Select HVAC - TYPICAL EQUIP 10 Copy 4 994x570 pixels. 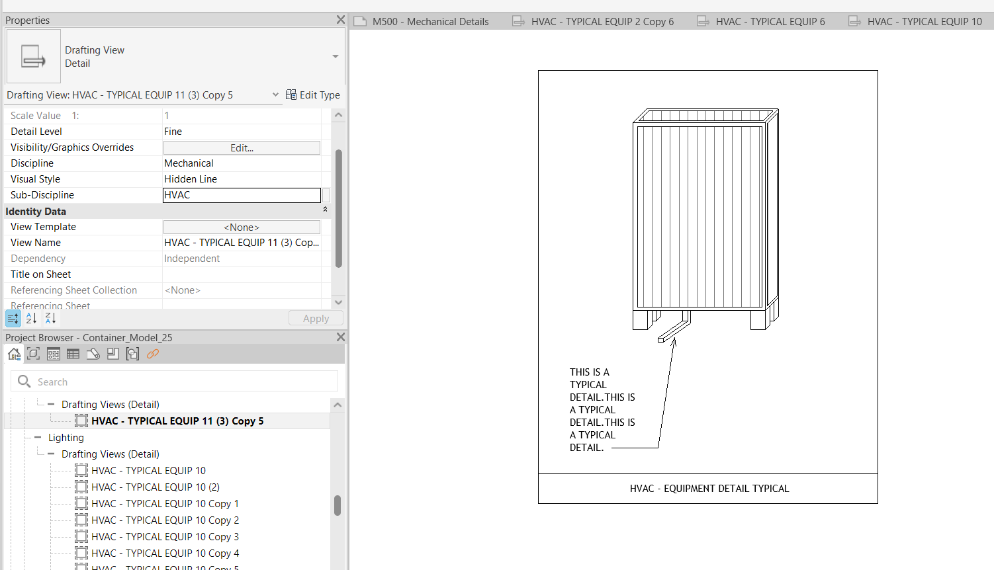(165, 553)
